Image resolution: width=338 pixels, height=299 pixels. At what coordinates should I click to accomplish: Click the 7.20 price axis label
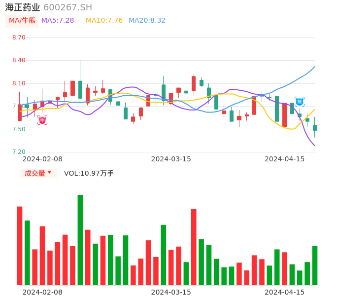(19, 152)
